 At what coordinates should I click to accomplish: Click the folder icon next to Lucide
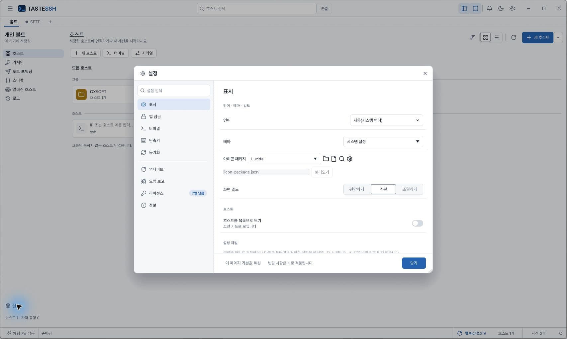click(x=326, y=159)
